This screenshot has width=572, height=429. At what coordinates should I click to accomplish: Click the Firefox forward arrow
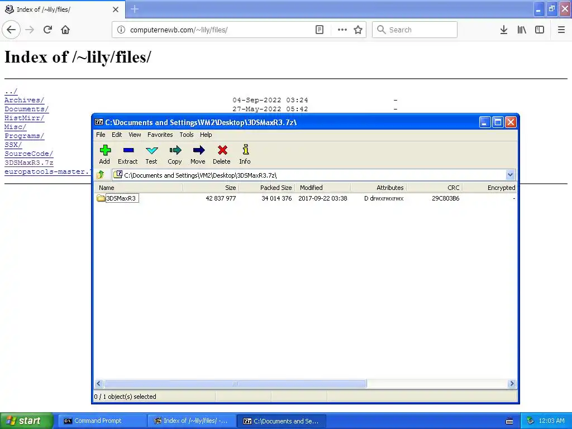pyautogui.click(x=30, y=30)
